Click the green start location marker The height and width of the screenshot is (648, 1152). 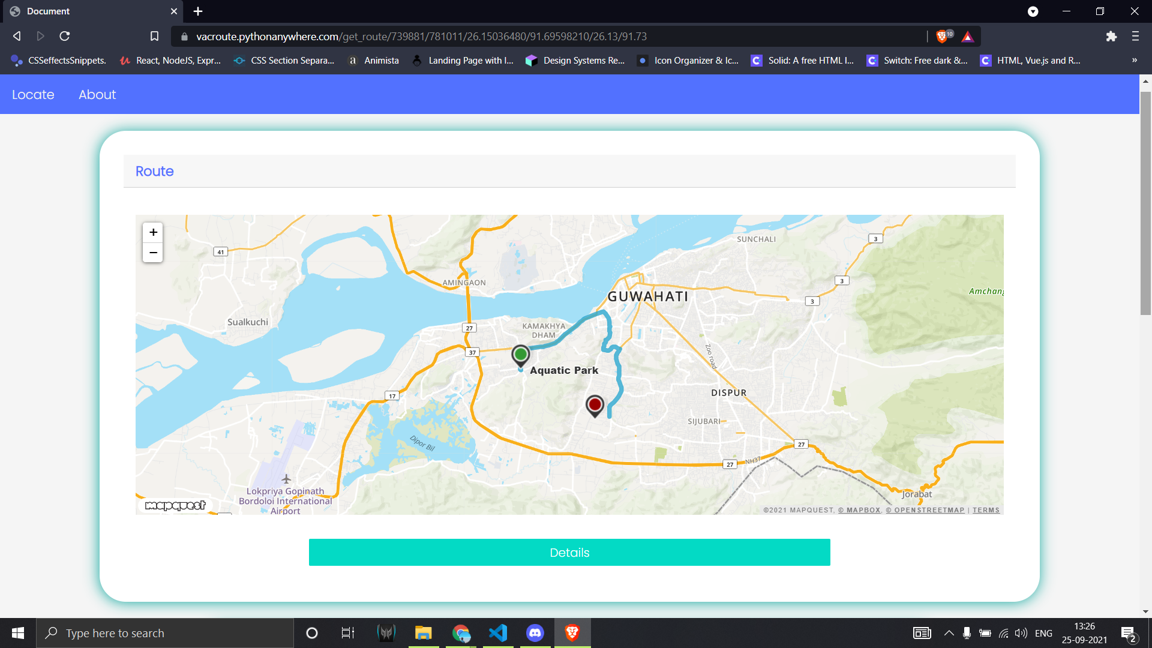pos(520,355)
